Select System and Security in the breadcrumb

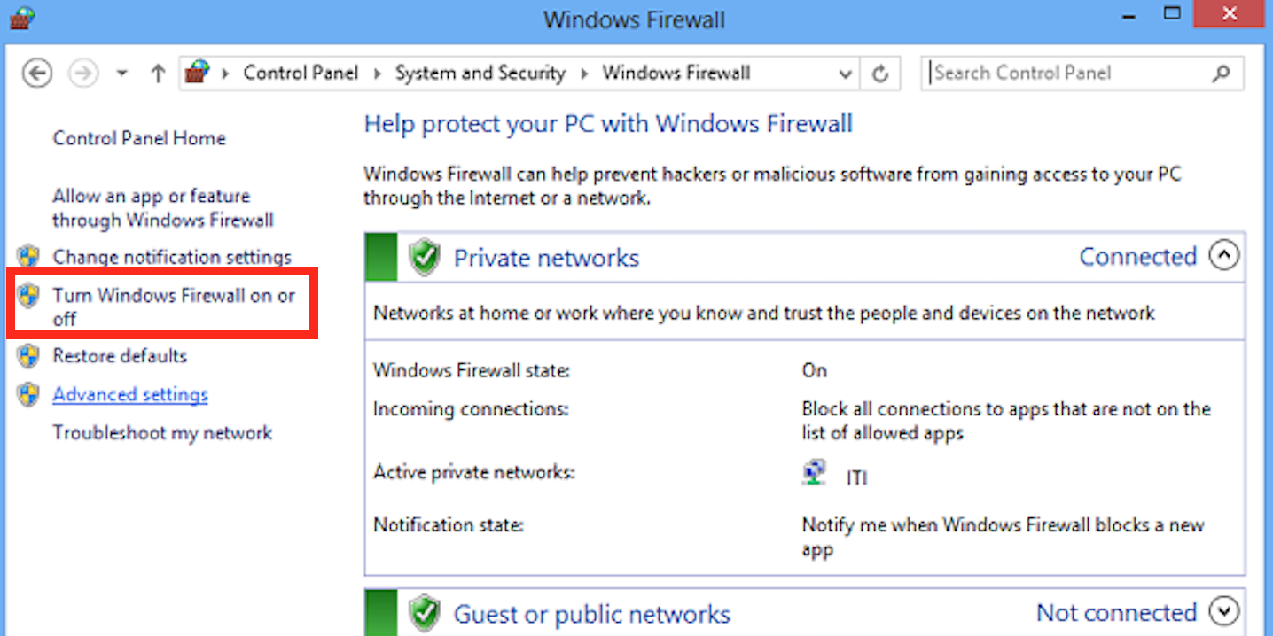(x=480, y=74)
